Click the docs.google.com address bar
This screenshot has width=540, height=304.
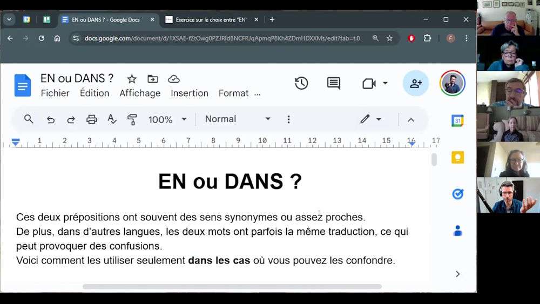[222, 38]
